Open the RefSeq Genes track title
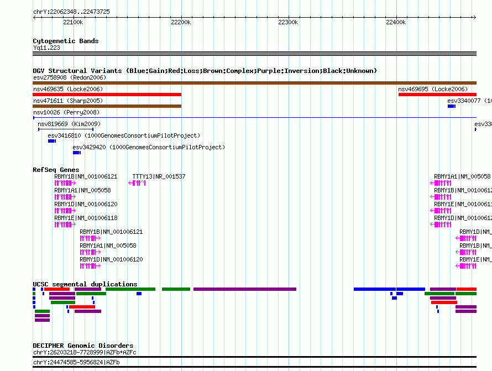Viewport: 492px width, 371px height. pyautogui.click(x=56, y=170)
